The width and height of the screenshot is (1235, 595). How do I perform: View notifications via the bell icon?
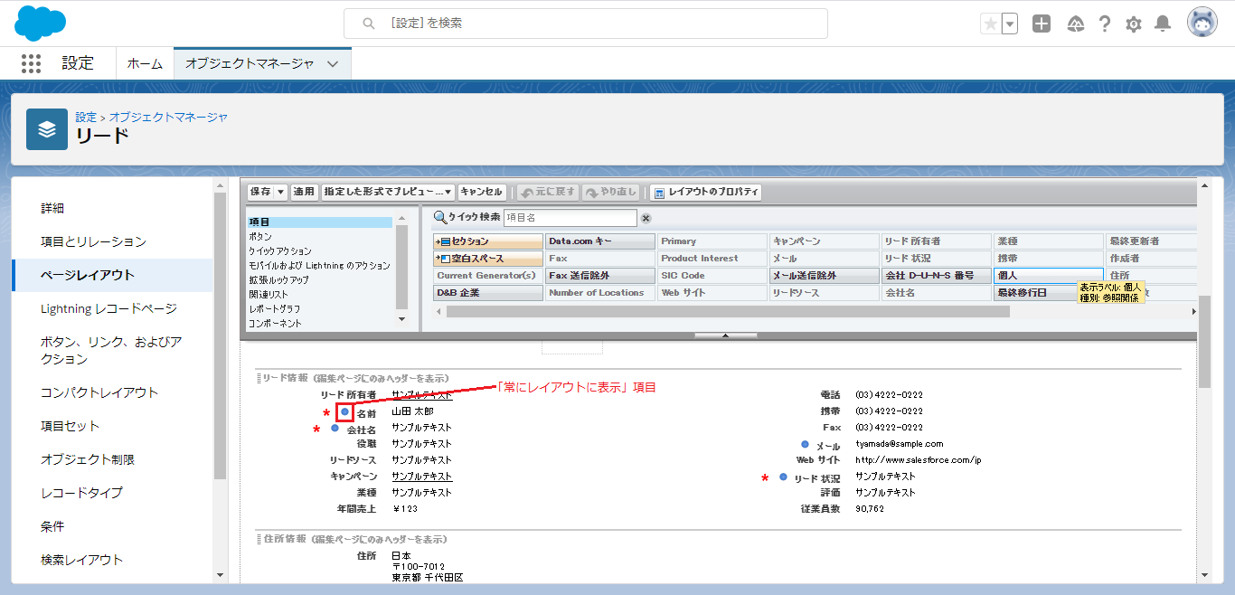click(x=1164, y=24)
